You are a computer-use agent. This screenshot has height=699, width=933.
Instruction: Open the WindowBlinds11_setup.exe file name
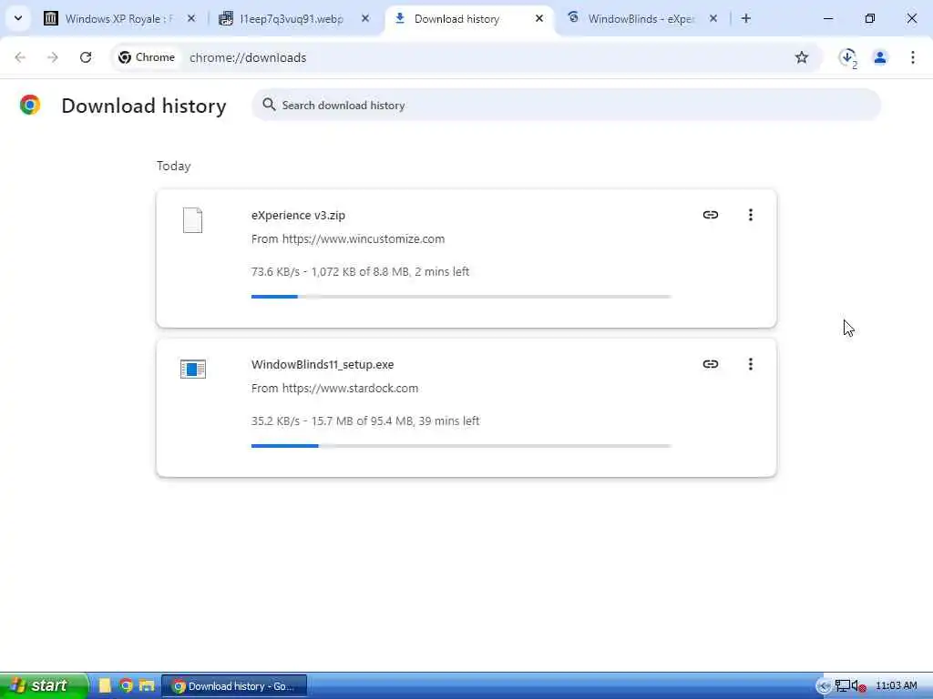tap(323, 364)
